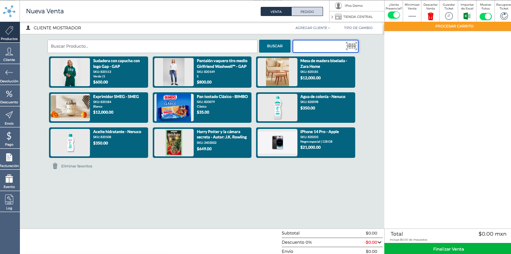Image resolution: width=511 pixels, height=254 pixels.
Task: Select the iPhone 14 Pro thumbnail
Action: click(278, 143)
